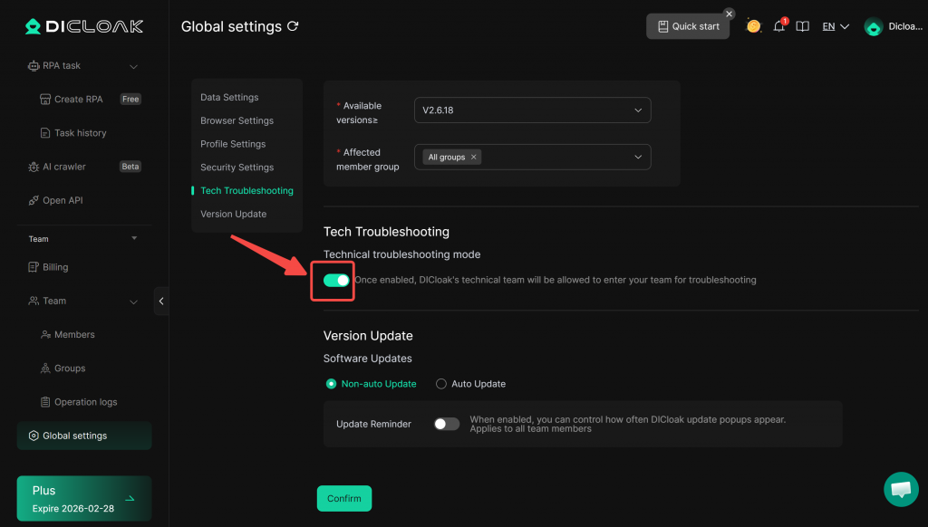Click the Plus plan expiry banner

click(x=84, y=499)
